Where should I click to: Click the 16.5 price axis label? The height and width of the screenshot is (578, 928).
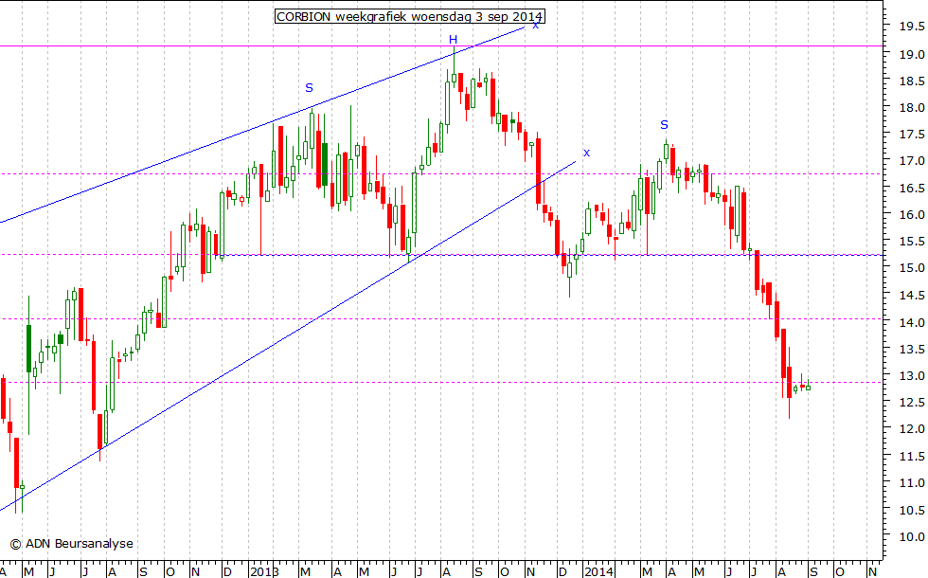[x=912, y=188]
